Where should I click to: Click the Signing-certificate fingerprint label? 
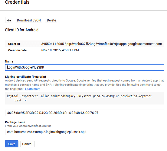tap(25, 77)
